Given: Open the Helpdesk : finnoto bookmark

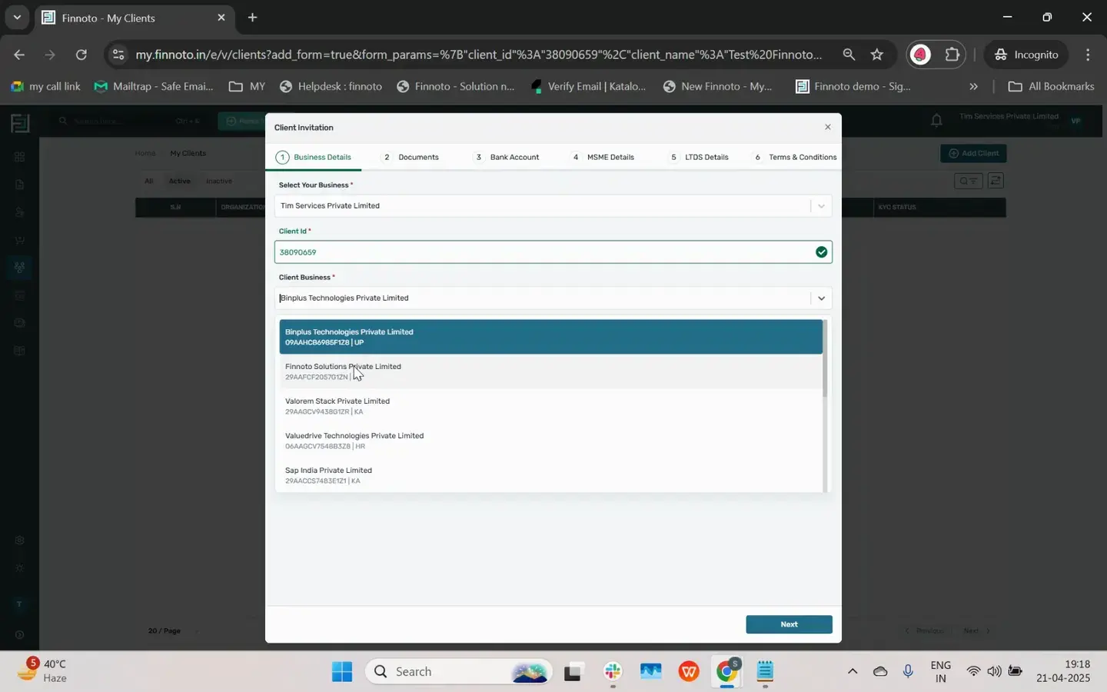Looking at the screenshot, I should tap(331, 86).
